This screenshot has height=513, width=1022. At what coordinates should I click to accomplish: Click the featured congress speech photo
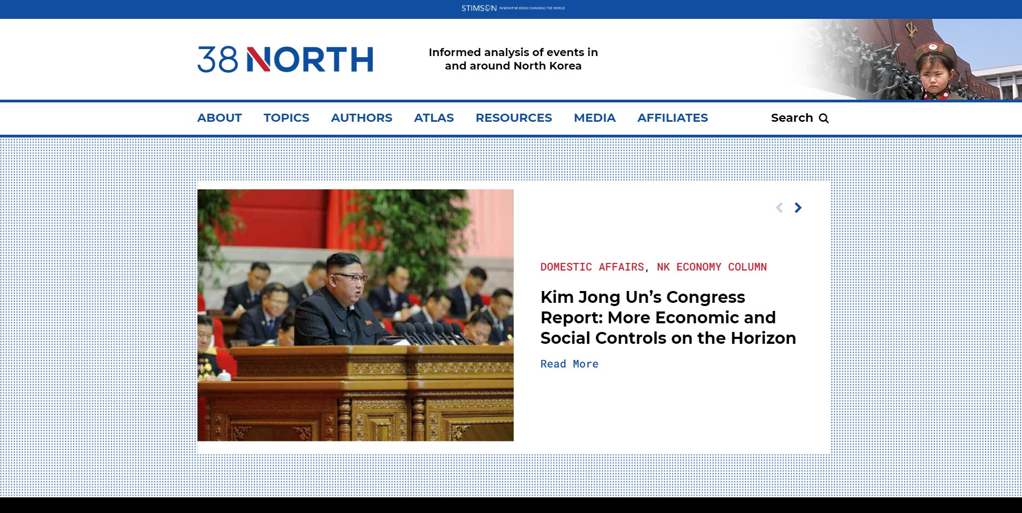point(355,315)
